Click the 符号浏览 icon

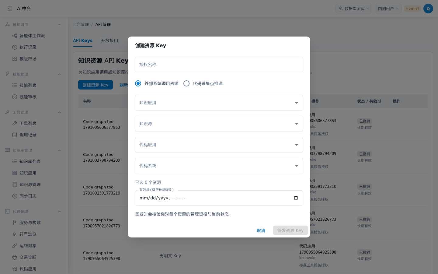[15, 234]
